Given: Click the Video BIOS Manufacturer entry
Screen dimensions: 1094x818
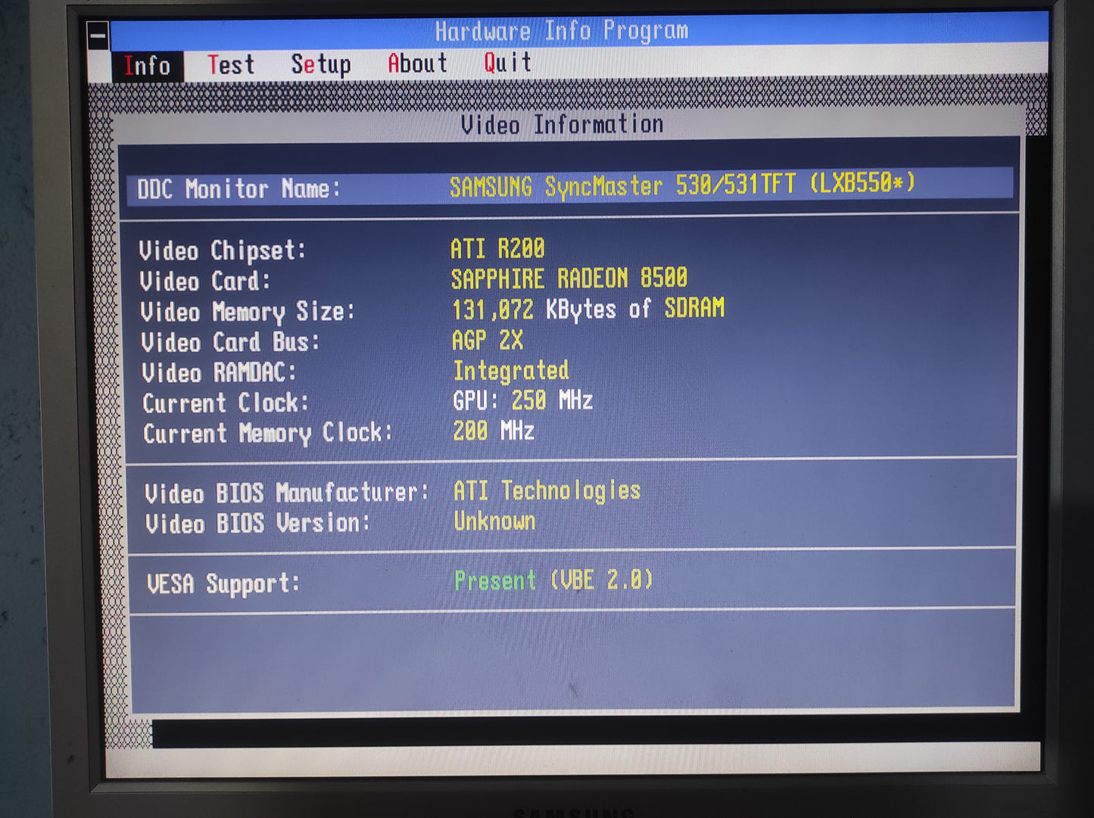Looking at the screenshot, I should tap(547, 491).
